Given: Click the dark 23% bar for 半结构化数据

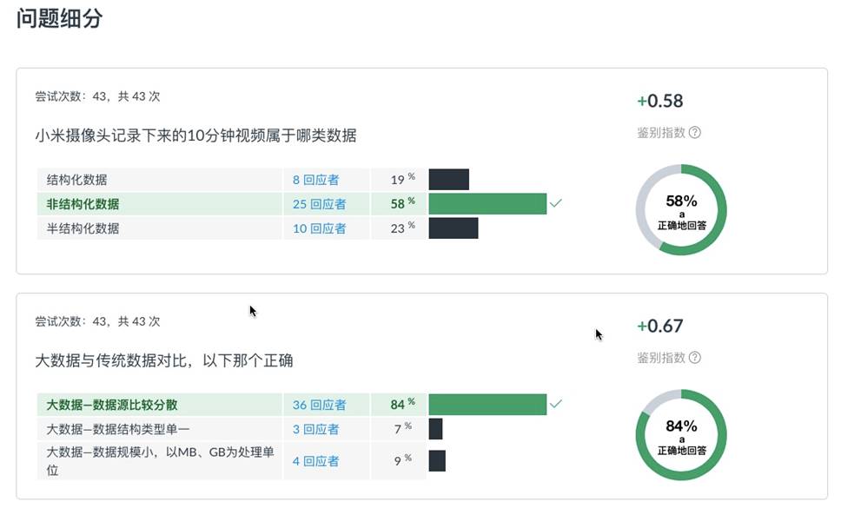Looking at the screenshot, I should click(453, 228).
